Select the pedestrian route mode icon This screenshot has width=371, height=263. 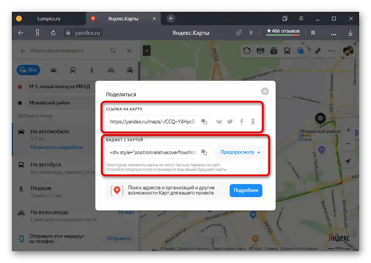[x=92, y=70]
